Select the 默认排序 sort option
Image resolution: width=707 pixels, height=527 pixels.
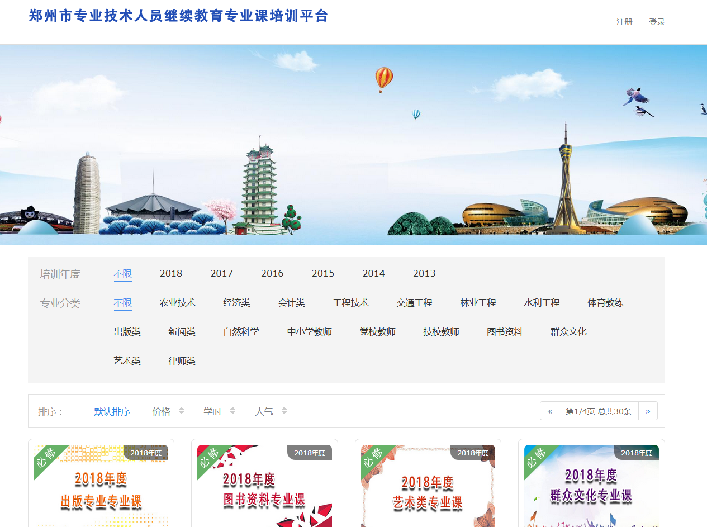[x=112, y=412]
